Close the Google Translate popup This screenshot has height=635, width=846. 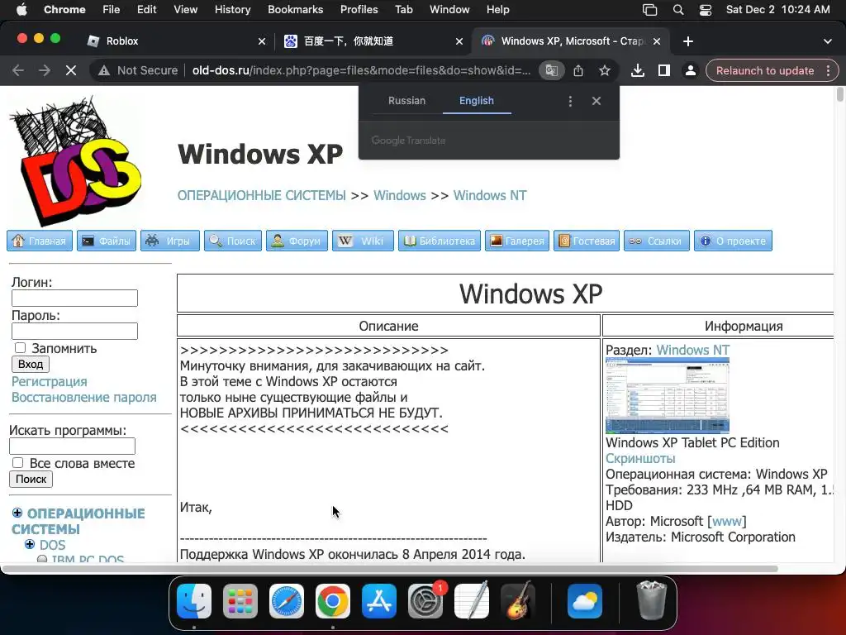(x=596, y=101)
